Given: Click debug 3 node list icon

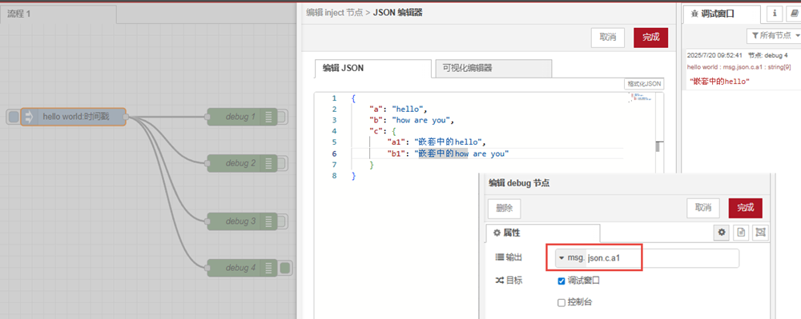Looking at the screenshot, I should pyautogui.click(x=268, y=221).
